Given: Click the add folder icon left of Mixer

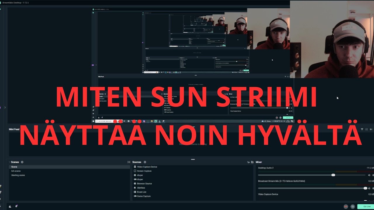Looking at the screenshot, I should coord(252,162).
